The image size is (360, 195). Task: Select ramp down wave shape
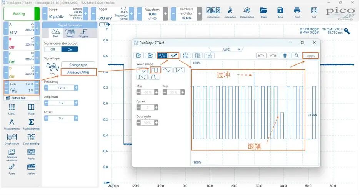(x=142, y=77)
